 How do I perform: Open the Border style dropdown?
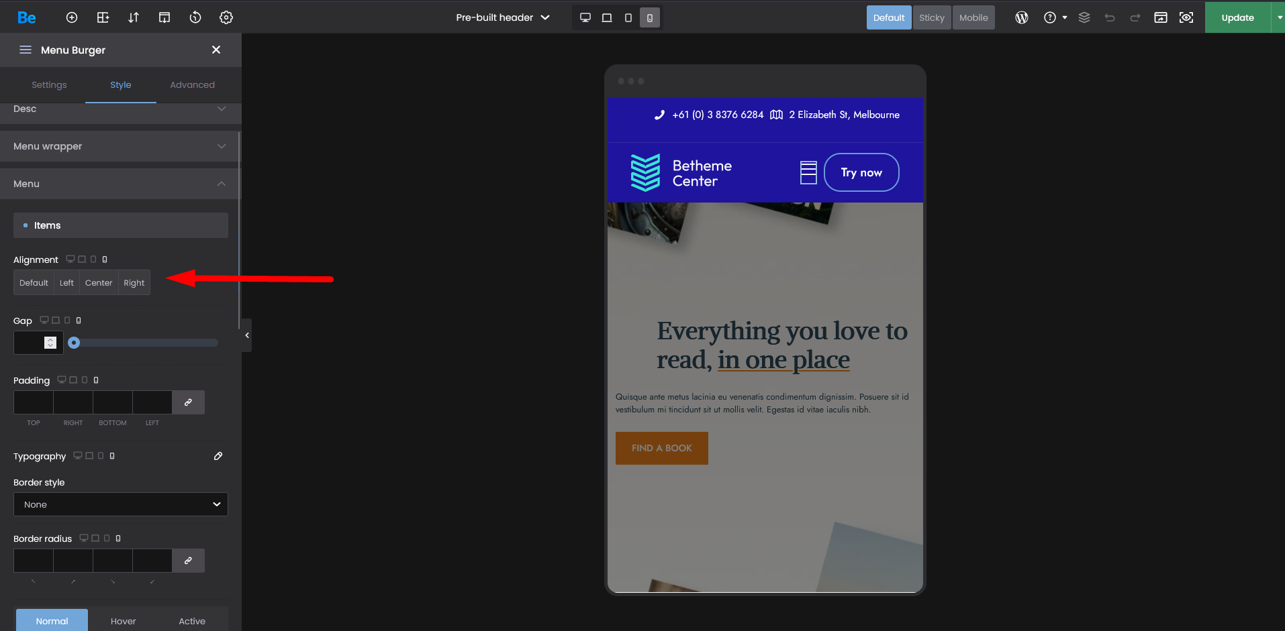click(121, 504)
